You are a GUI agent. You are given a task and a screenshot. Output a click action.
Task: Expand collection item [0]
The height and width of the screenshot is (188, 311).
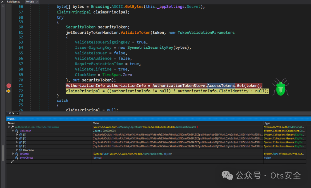pos(17,135)
